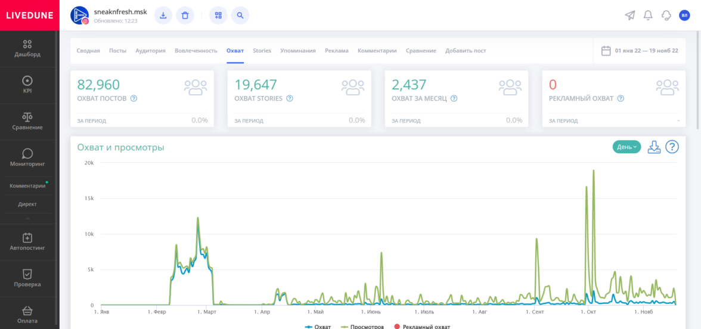Open the add widget grid icon

click(x=218, y=15)
